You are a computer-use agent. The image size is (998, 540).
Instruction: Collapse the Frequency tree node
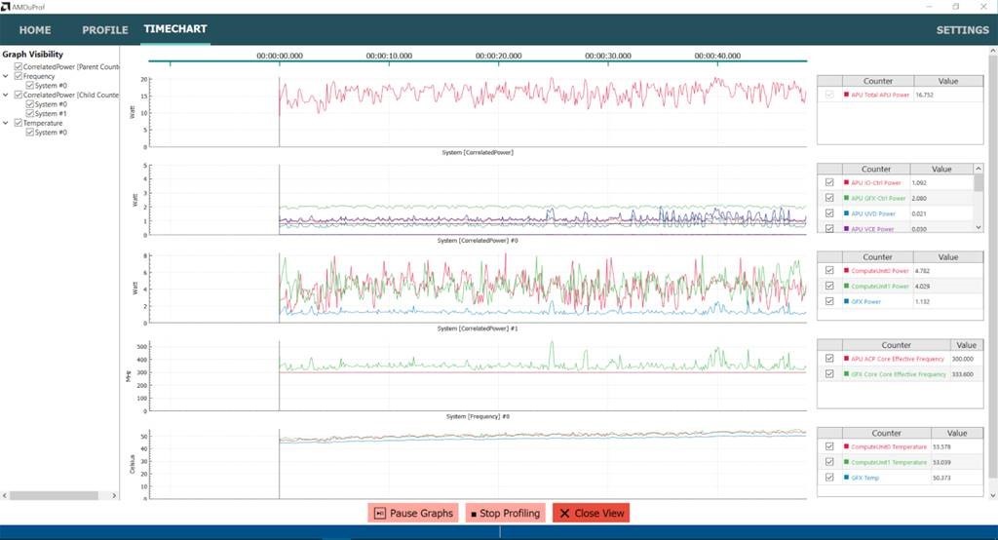[7, 76]
